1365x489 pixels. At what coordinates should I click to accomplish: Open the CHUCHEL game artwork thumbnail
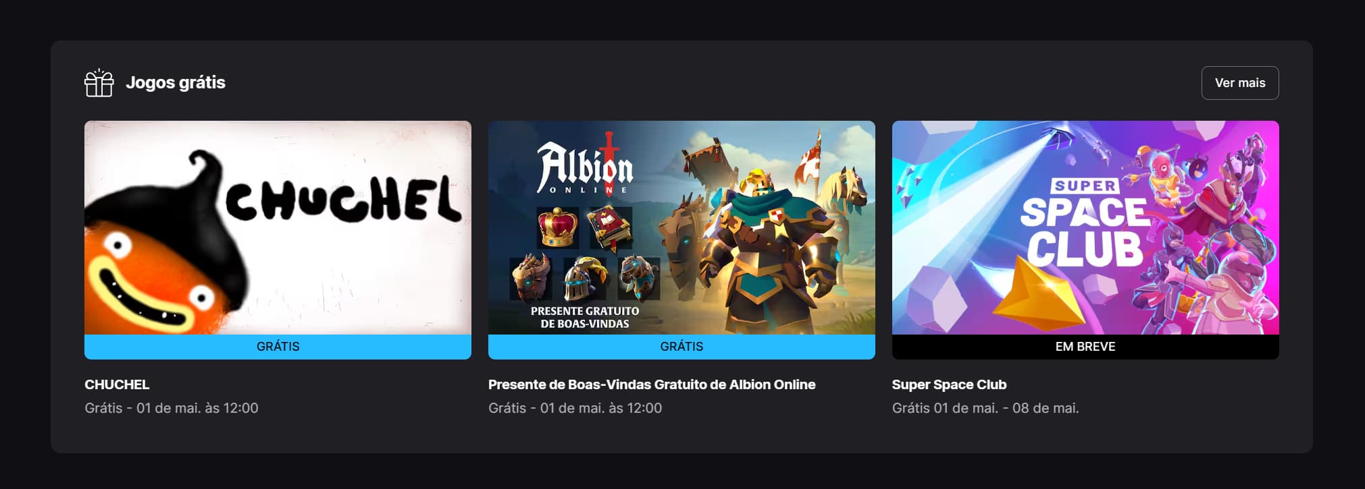click(x=278, y=227)
